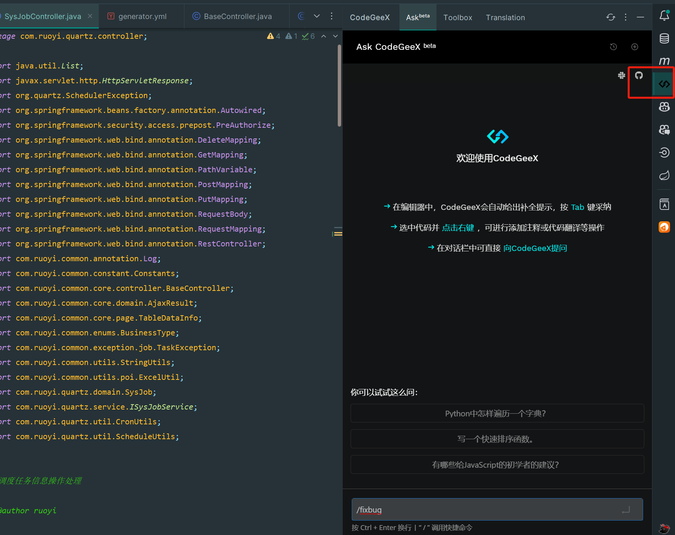
Task: Click 'HttpServletResponse' import line
Action: point(96,81)
